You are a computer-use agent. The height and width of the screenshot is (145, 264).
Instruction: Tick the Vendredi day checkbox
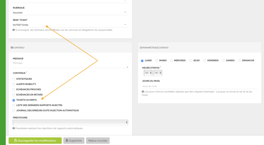205,61
